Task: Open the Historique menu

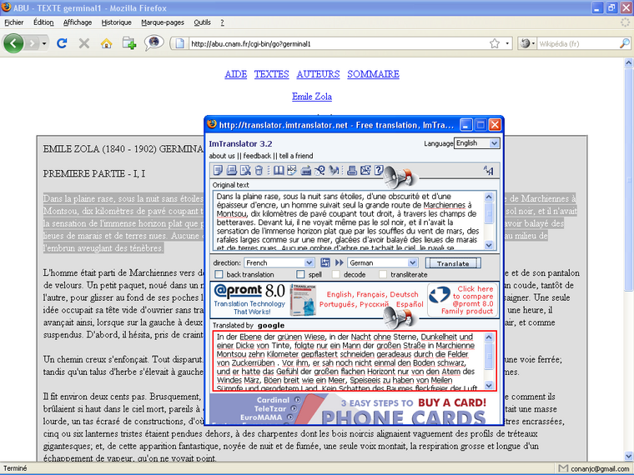Action: (116, 22)
